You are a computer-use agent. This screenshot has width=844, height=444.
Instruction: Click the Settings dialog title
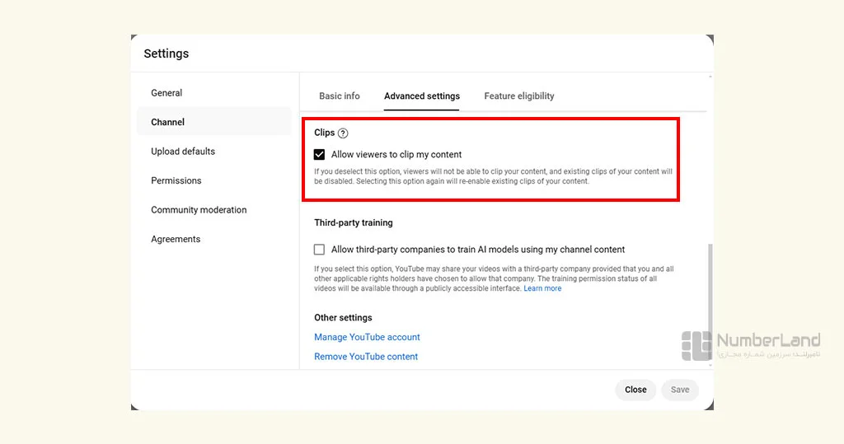click(166, 54)
